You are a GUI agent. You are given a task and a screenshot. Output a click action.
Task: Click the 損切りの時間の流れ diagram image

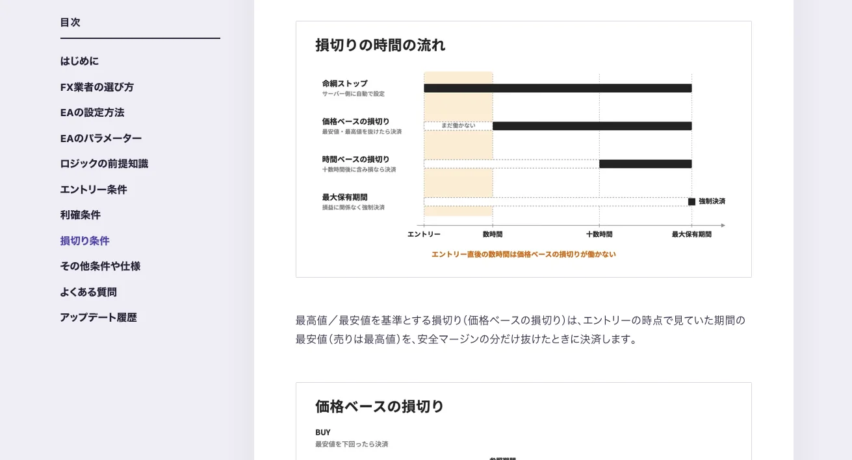pos(524,149)
